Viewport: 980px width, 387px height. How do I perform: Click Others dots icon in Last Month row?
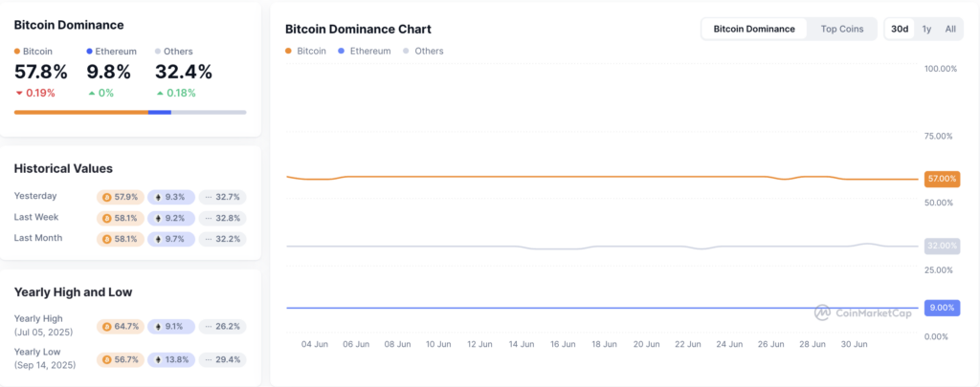(x=209, y=239)
